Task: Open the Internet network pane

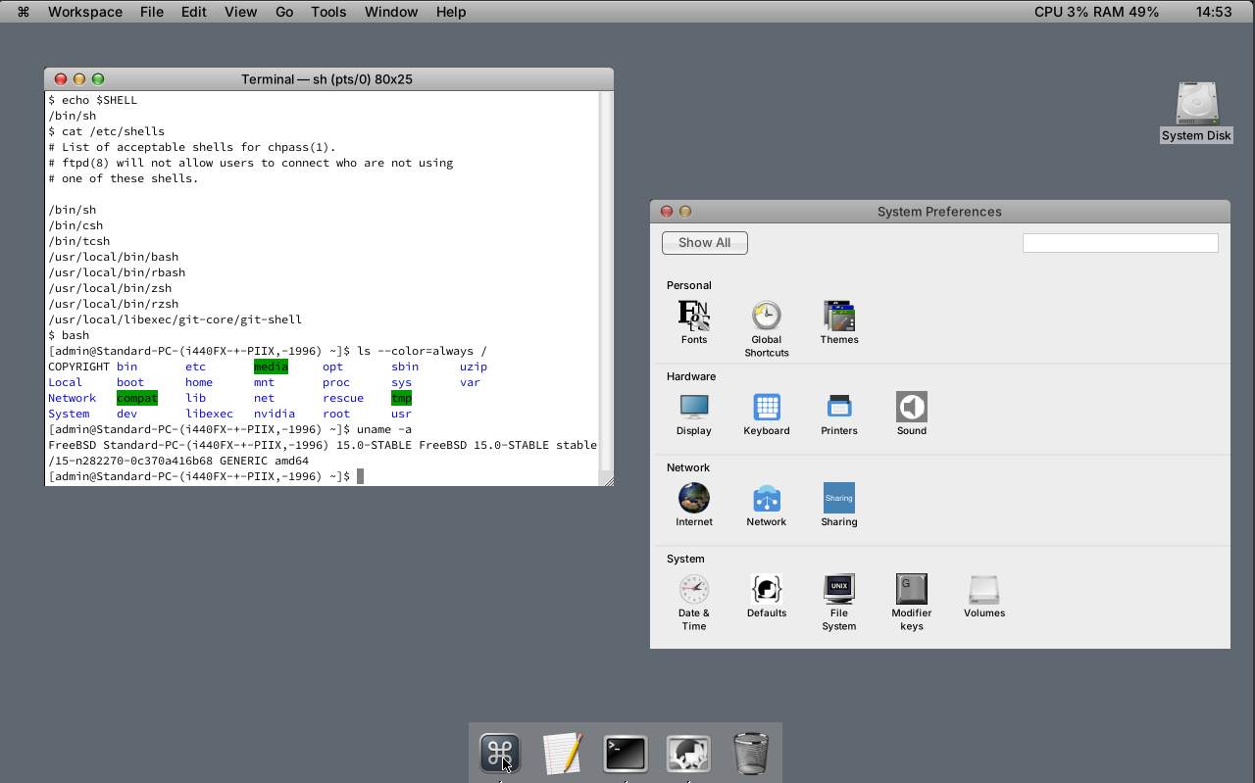Action: pos(694,498)
